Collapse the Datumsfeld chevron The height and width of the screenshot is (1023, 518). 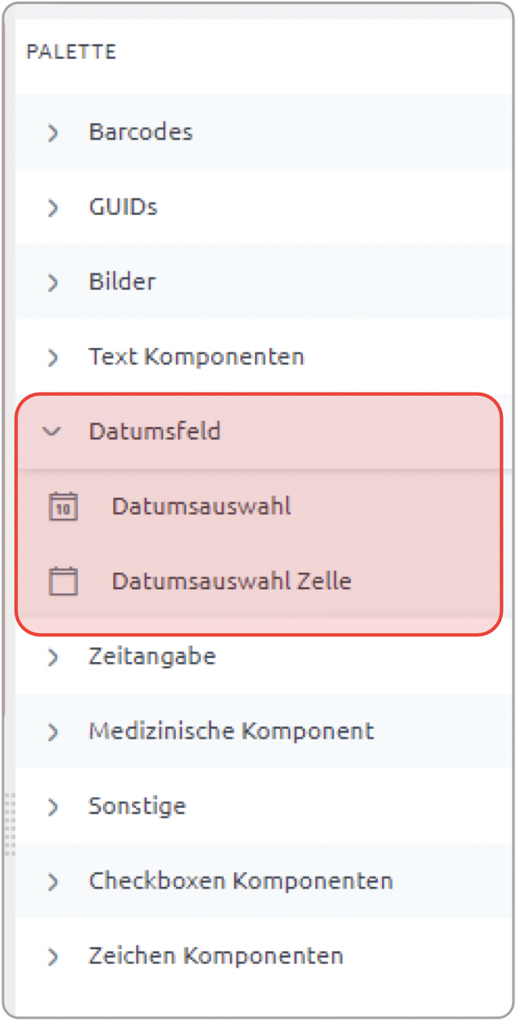click(52, 432)
